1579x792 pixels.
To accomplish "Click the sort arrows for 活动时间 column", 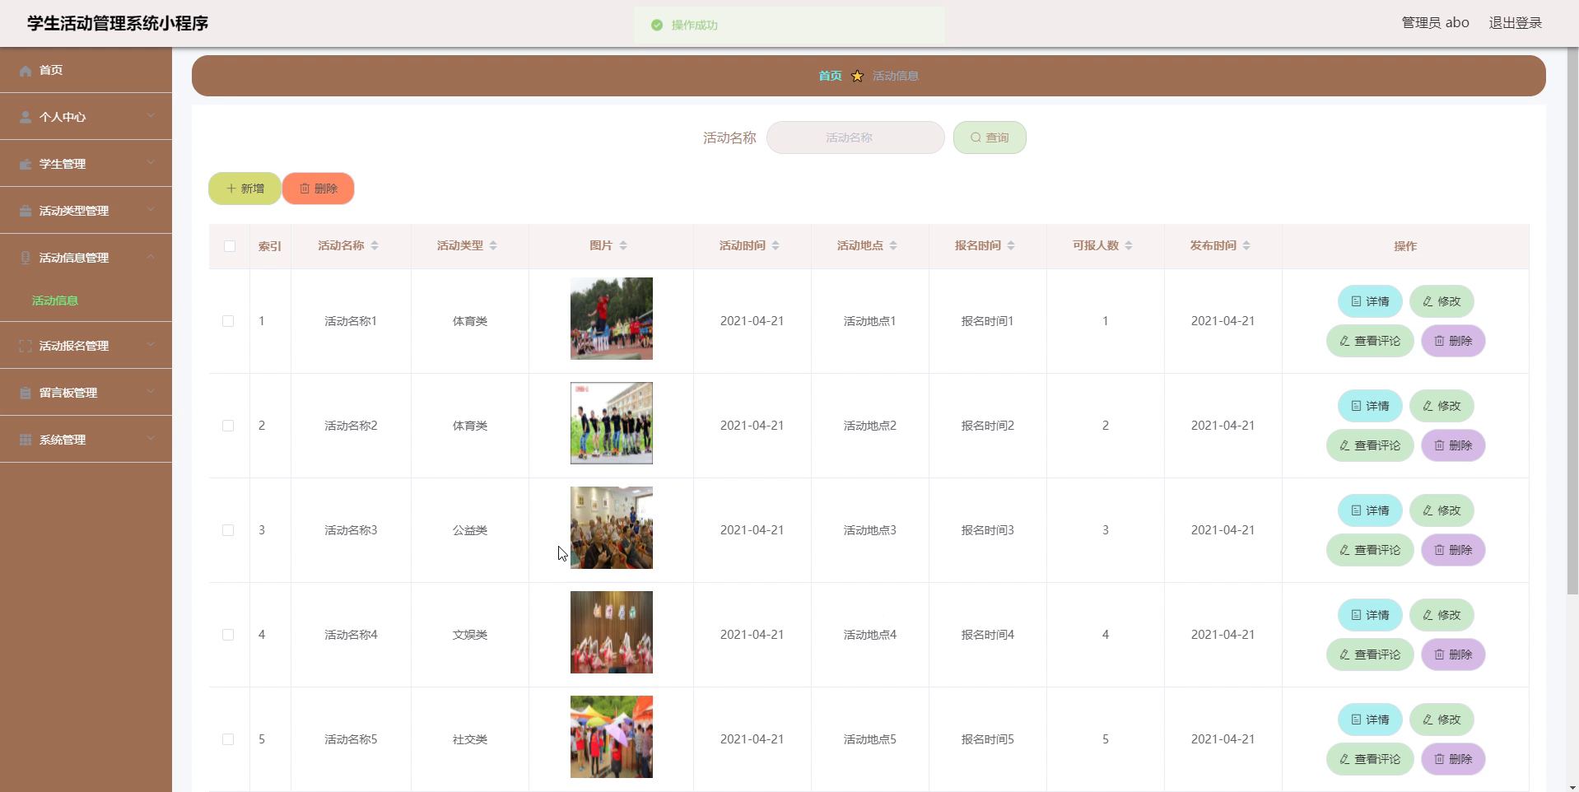I will click(776, 245).
